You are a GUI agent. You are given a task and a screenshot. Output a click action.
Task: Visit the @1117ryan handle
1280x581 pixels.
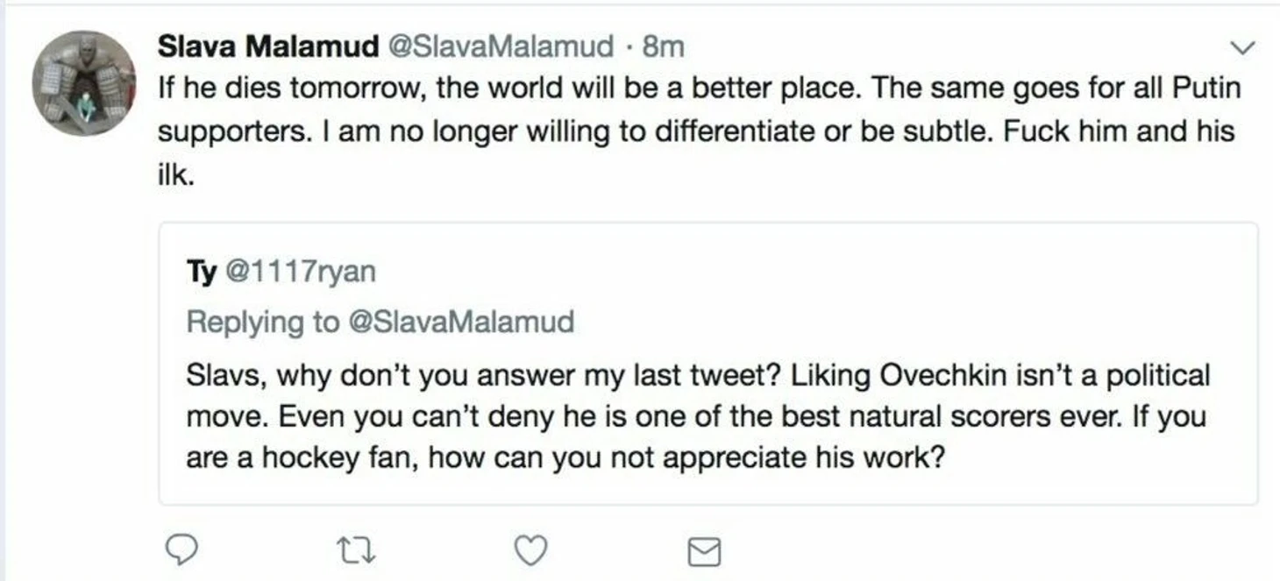(301, 272)
